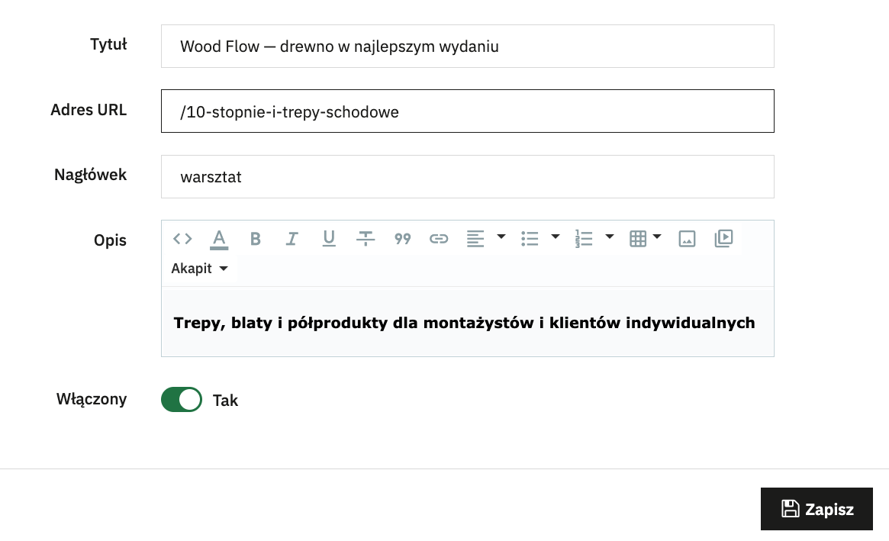
Task: Toggle the Włączony switch off
Action: pos(182,400)
